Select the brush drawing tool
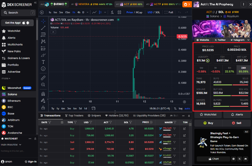Screen dimensions: 252x166 click(43, 55)
